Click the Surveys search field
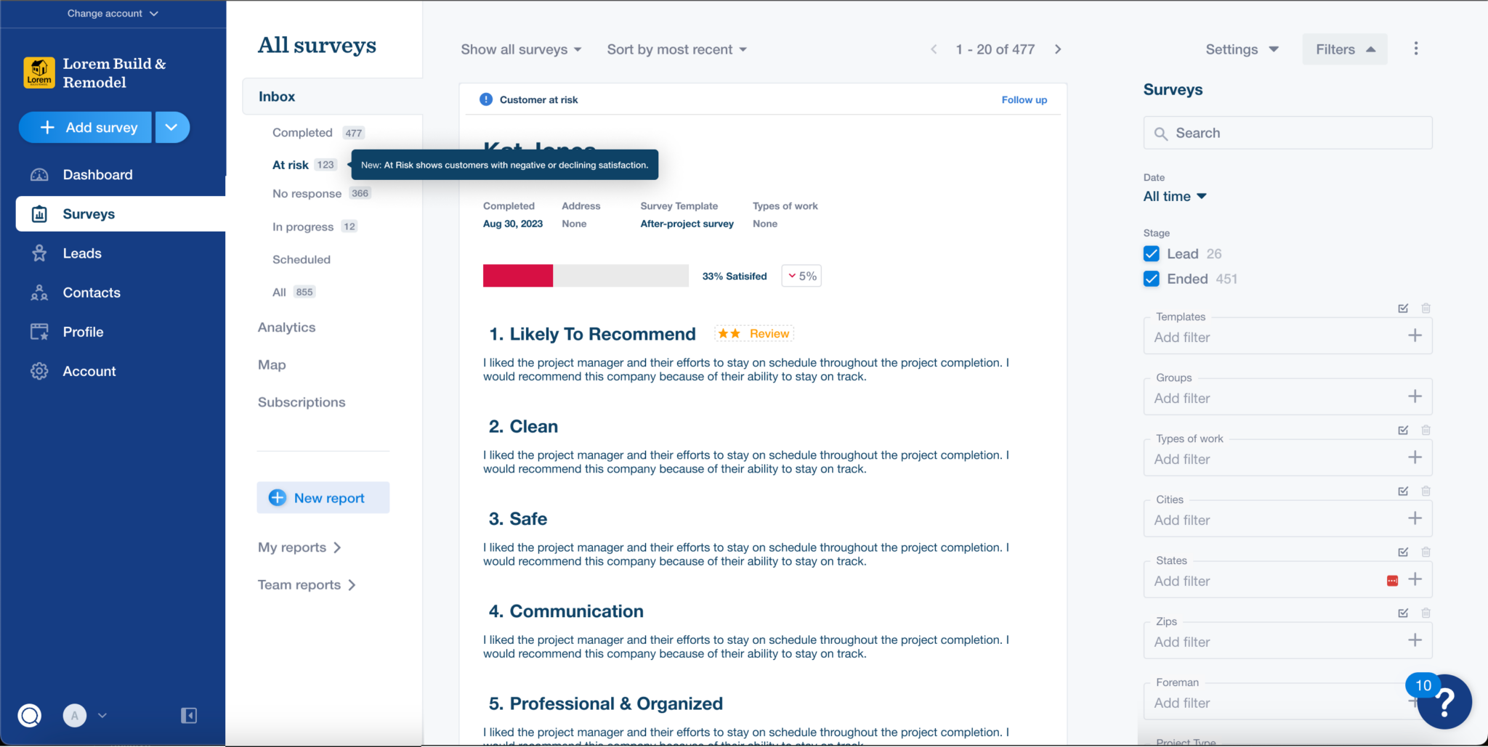 (x=1287, y=134)
